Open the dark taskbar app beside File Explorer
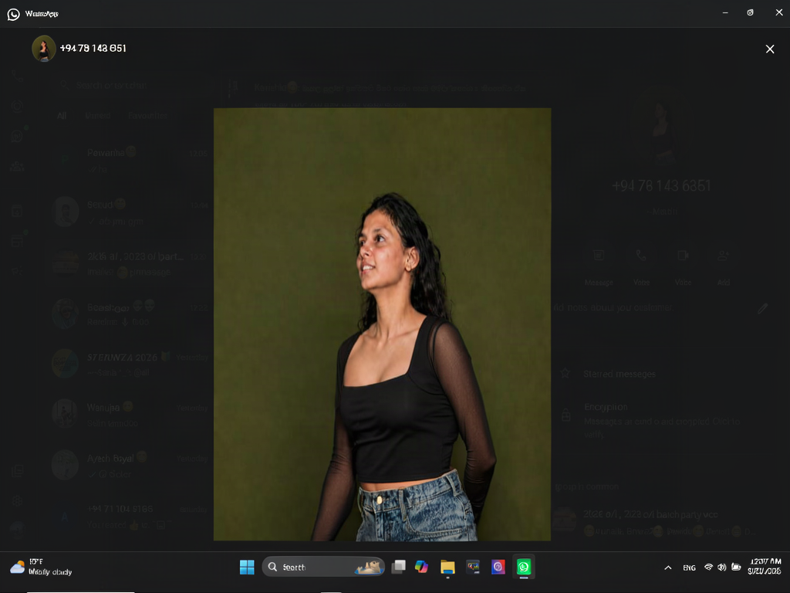The width and height of the screenshot is (790, 593). click(x=473, y=568)
